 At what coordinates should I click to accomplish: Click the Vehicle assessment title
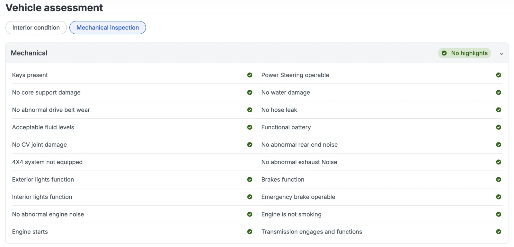[54, 8]
